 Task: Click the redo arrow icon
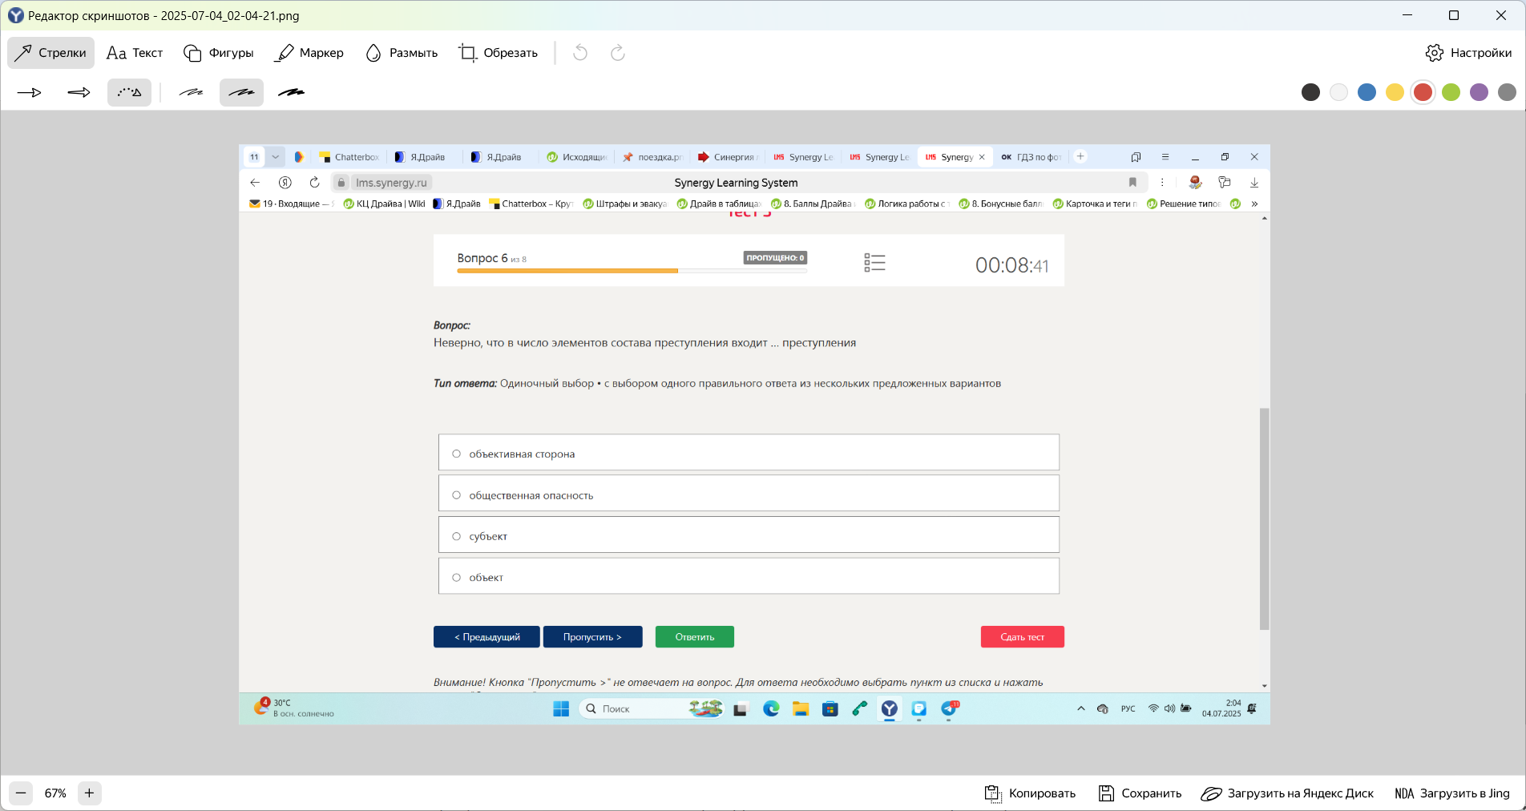[618, 53]
